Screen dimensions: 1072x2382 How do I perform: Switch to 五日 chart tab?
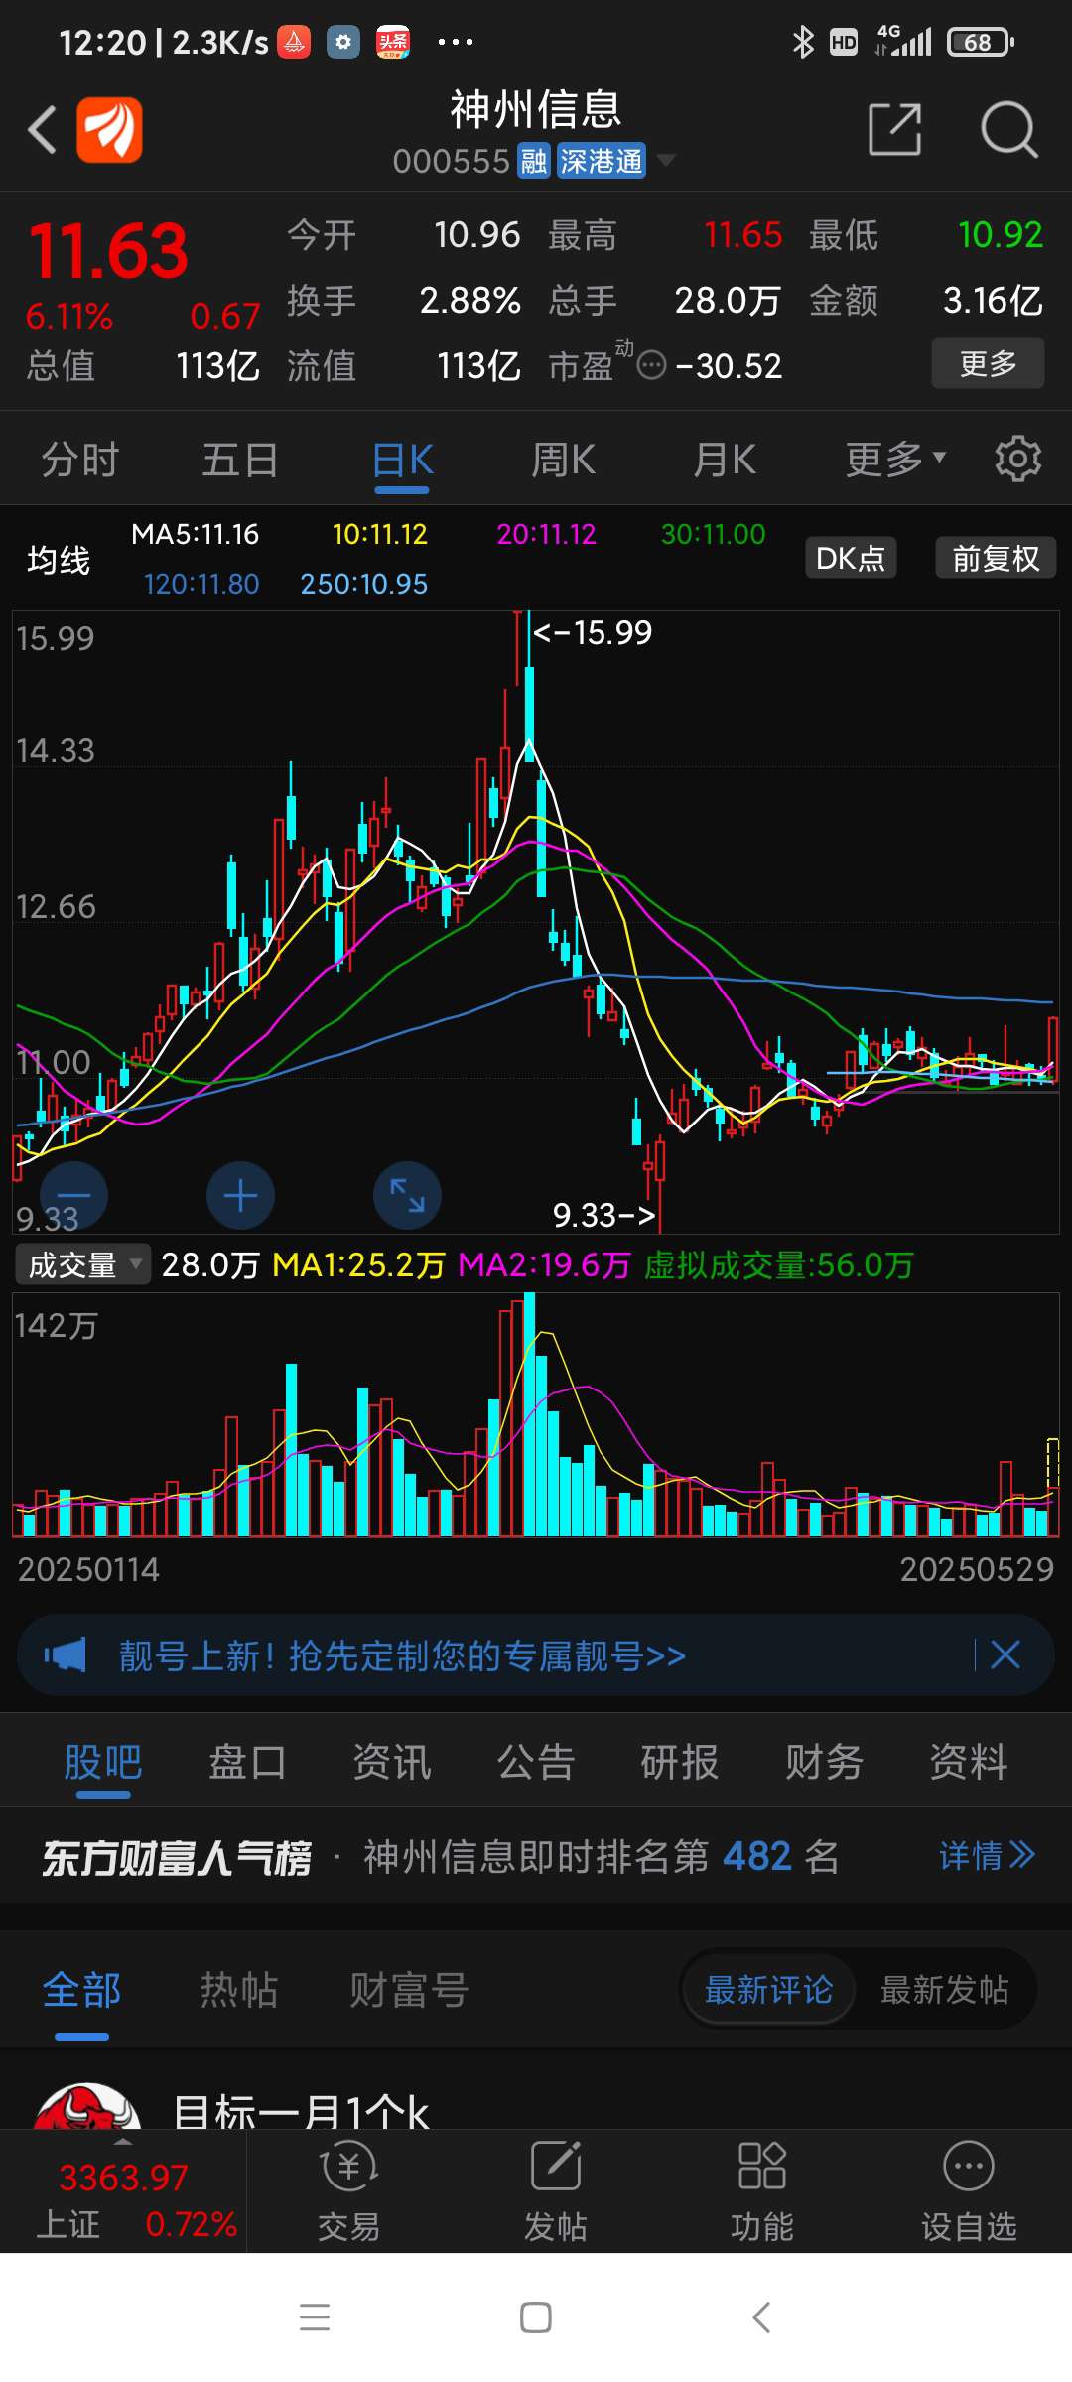pos(240,460)
